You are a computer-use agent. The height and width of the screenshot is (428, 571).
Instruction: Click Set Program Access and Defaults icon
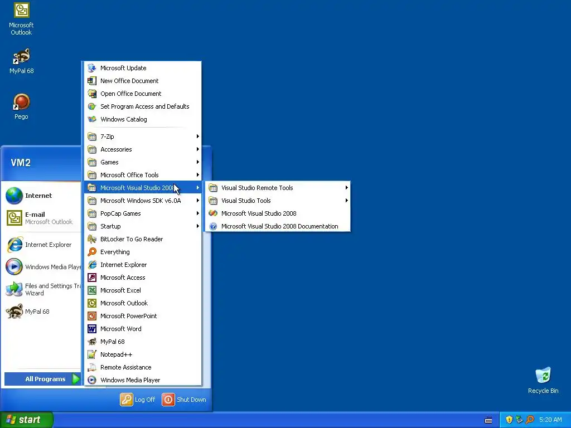click(92, 106)
